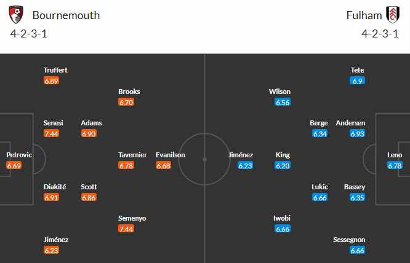
Task: Click King's 6.20 rating badge
Action: point(283,165)
